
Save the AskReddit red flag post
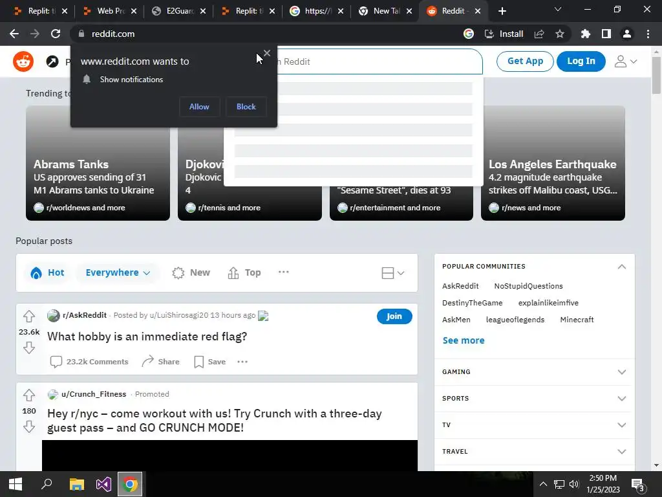pyautogui.click(x=210, y=362)
